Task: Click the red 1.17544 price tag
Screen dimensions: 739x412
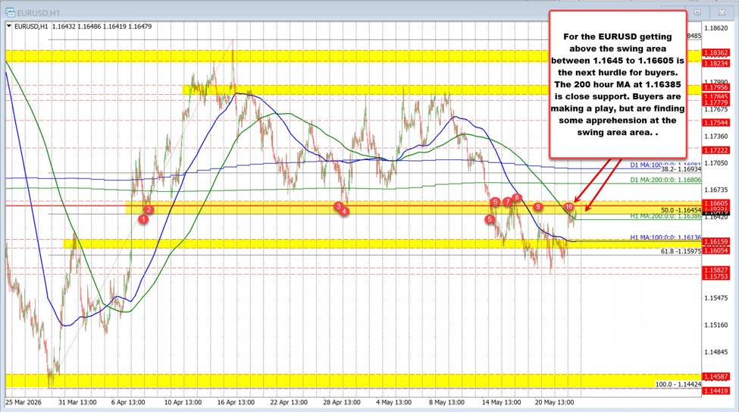Action: coord(716,122)
